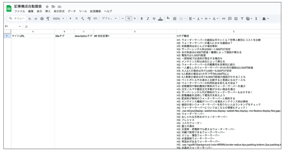This screenshot has height=152, width=285.
Task: Expand the name box dropdown arrow
Action: [20, 26]
